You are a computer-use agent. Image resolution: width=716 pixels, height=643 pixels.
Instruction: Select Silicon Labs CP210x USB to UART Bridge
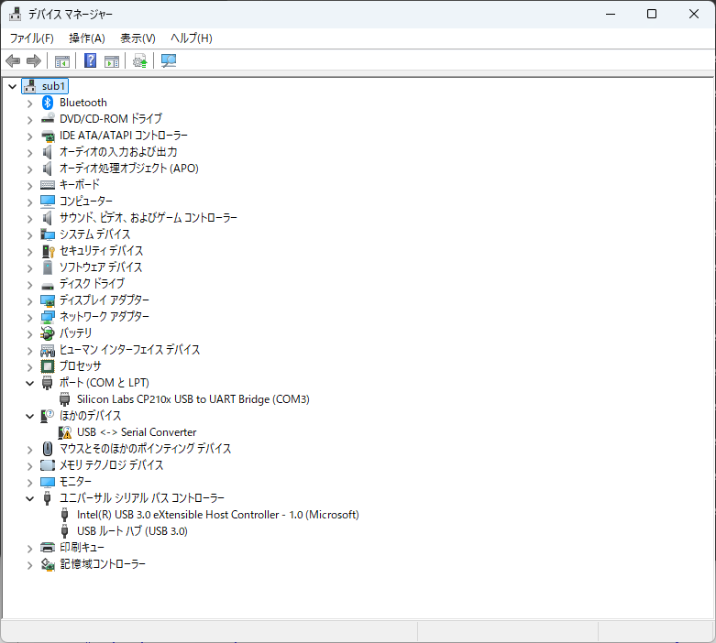193,399
